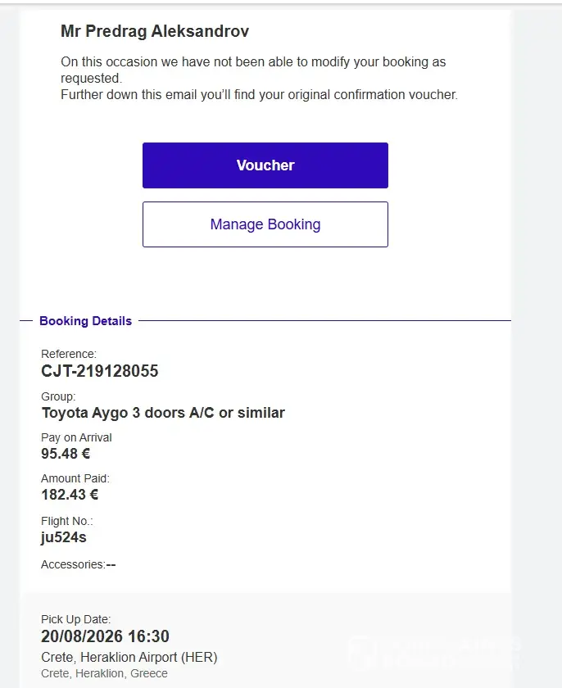Click the Amount Paid label

click(x=75, y=478)
